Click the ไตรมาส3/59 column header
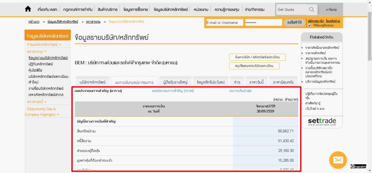372x173 pixels. pyautogui.click(x=266, y=109)
